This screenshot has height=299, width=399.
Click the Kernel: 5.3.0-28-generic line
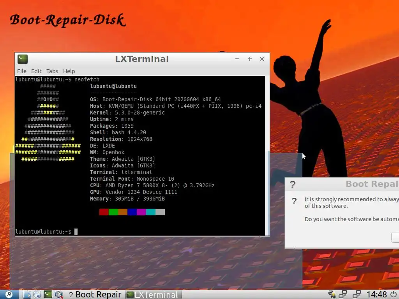pyautogui.click(x=127, y=113)
